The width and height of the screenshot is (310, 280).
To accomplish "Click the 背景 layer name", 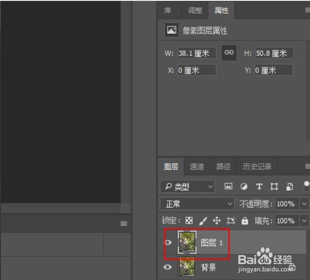I will click(208, 267).
